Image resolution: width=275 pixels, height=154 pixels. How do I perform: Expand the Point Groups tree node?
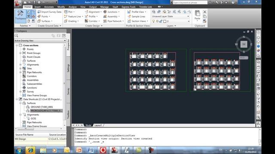pyautogui.click(x=21, y=53)
